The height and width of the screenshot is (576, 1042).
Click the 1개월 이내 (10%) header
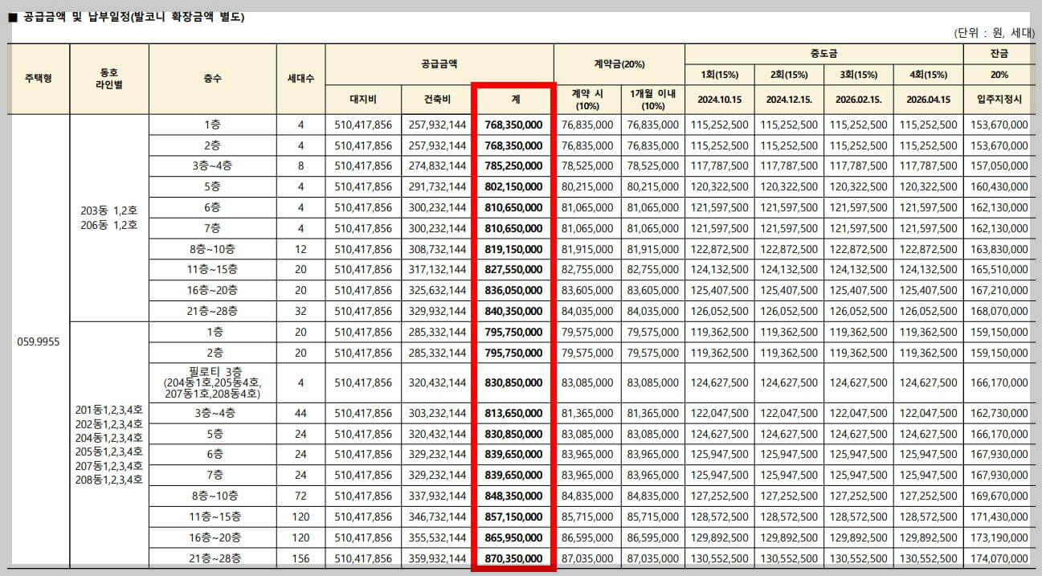[652, 100]
